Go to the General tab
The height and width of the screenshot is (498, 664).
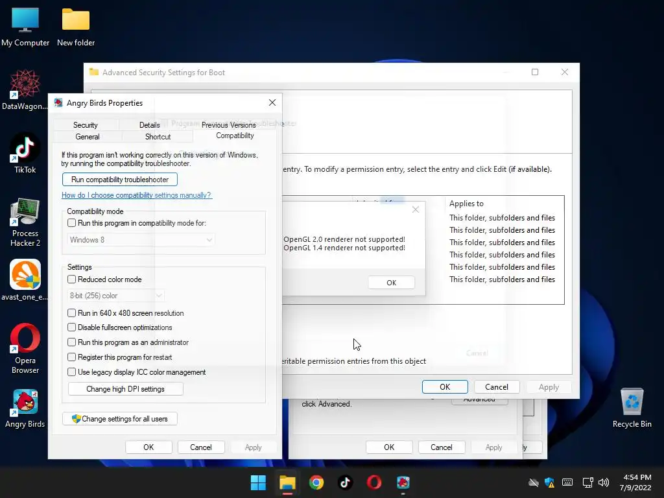[x=88, y=137]
